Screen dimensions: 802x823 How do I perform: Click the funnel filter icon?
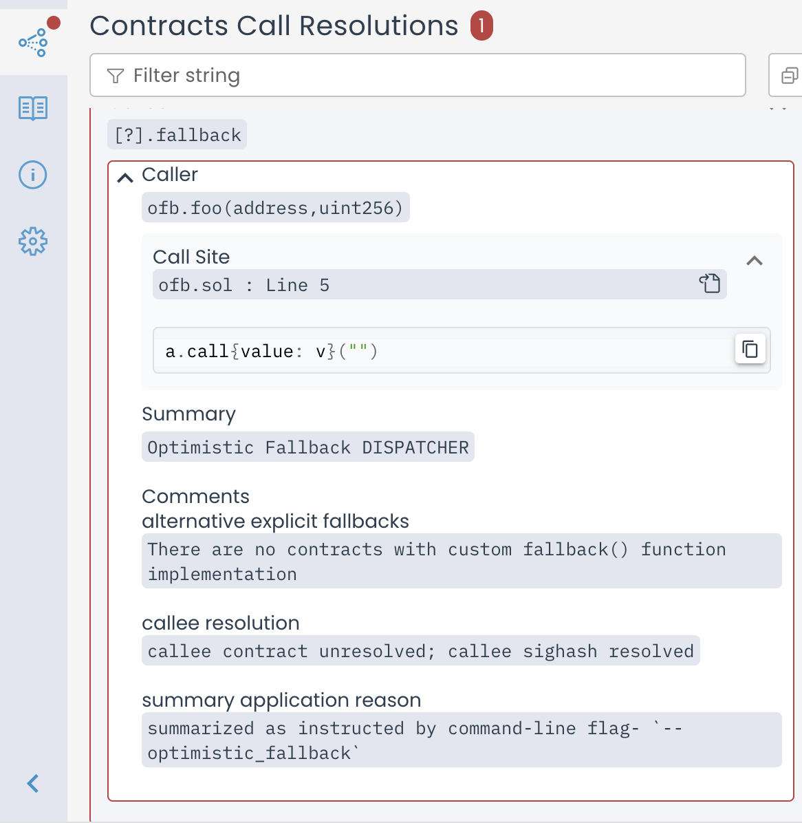click(x=116, y=76)
